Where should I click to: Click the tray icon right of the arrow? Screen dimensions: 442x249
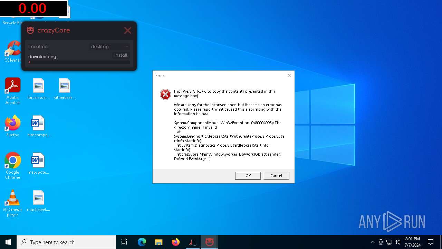click(381, 242)
